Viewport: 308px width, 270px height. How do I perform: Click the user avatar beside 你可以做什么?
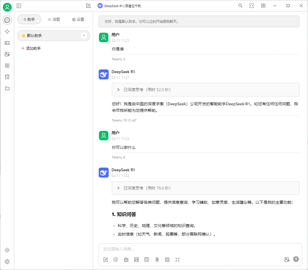point(104,136)
